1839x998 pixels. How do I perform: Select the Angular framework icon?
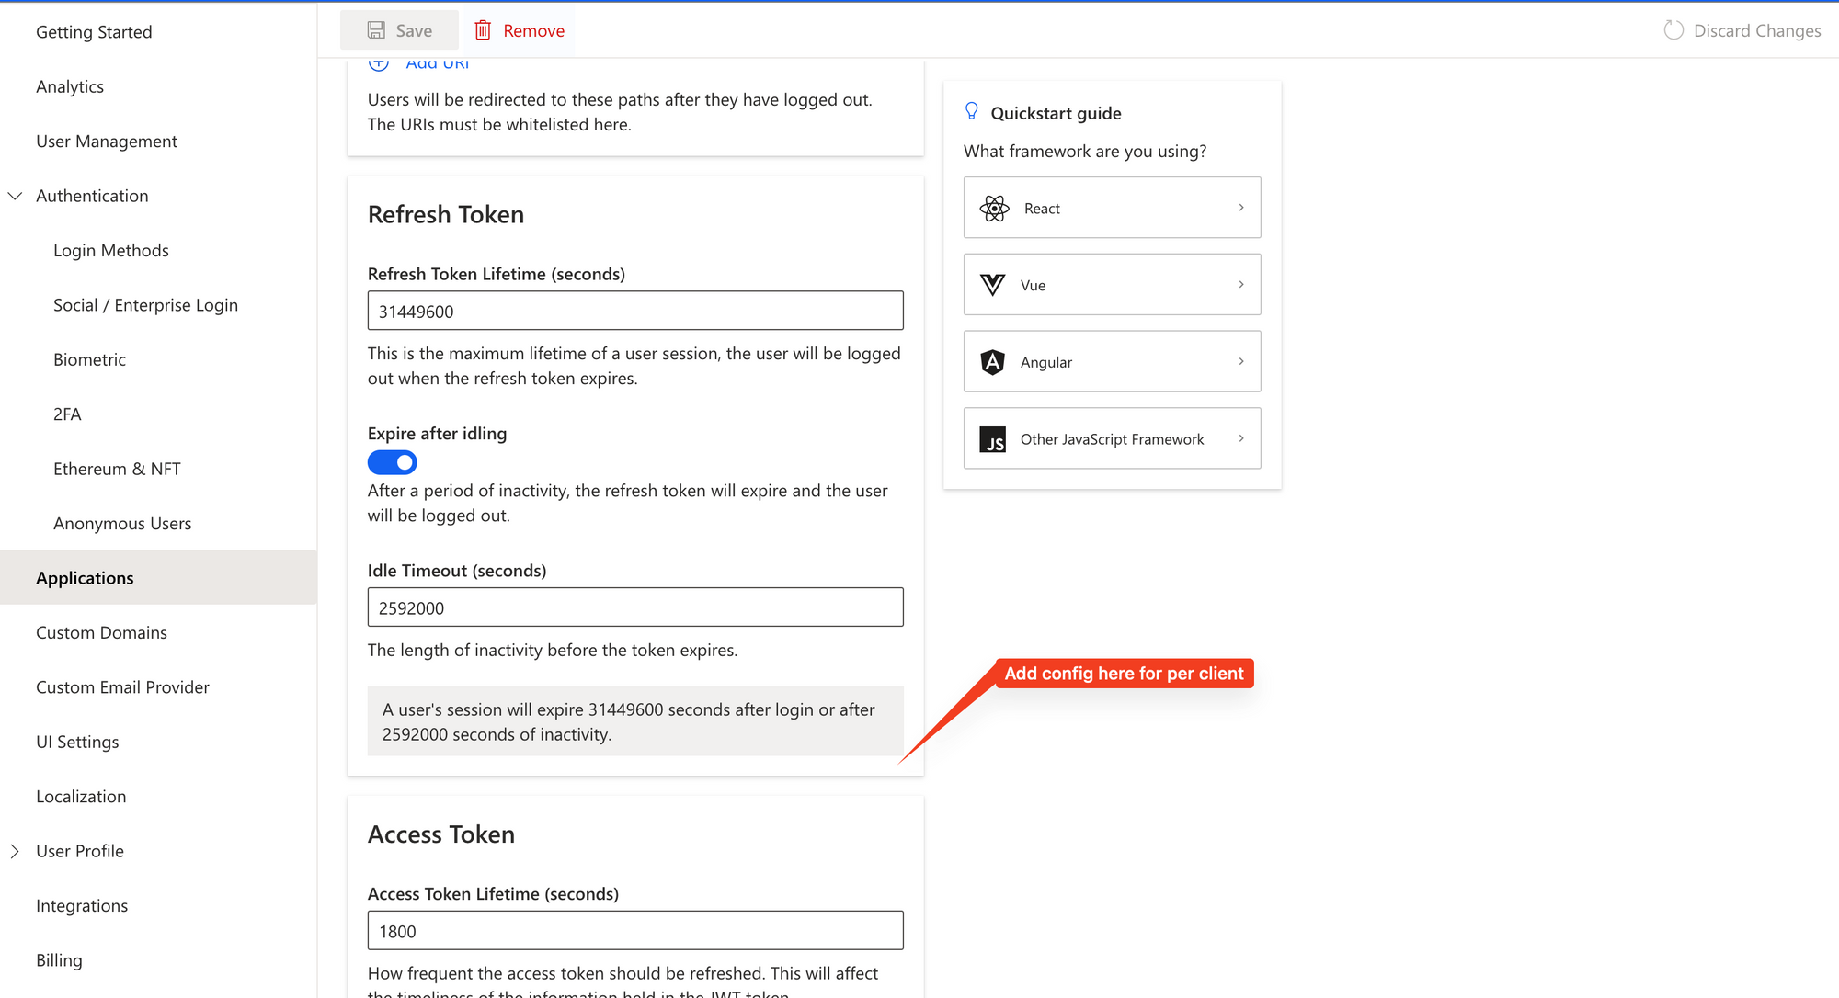click(993, 361)
